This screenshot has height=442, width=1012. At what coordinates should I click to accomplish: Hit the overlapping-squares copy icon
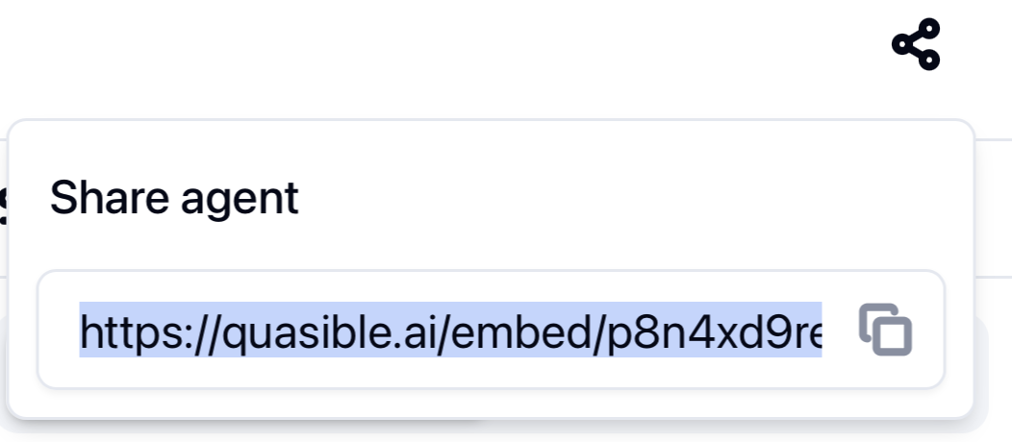[885, 330]
